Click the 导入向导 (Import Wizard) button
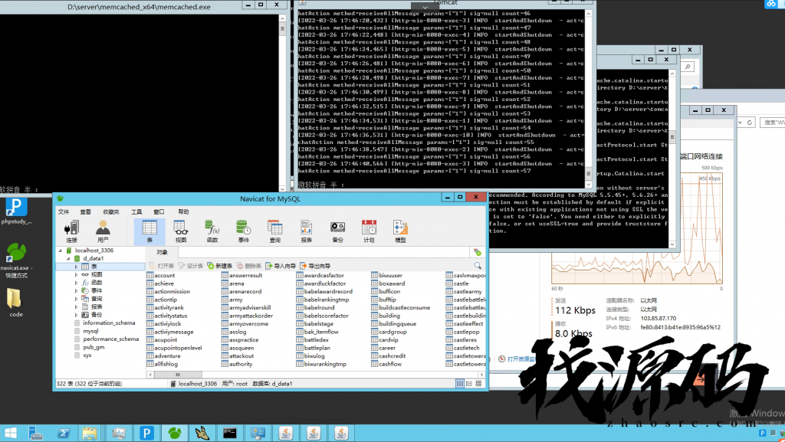The image size is (785, 442). click(x=281, y=266)
